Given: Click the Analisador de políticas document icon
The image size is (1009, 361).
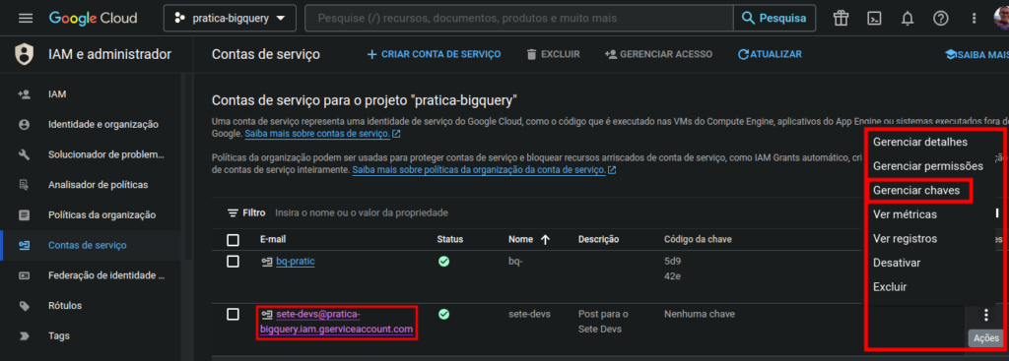Looking at the screenshot, I should (x=25, y=185).
